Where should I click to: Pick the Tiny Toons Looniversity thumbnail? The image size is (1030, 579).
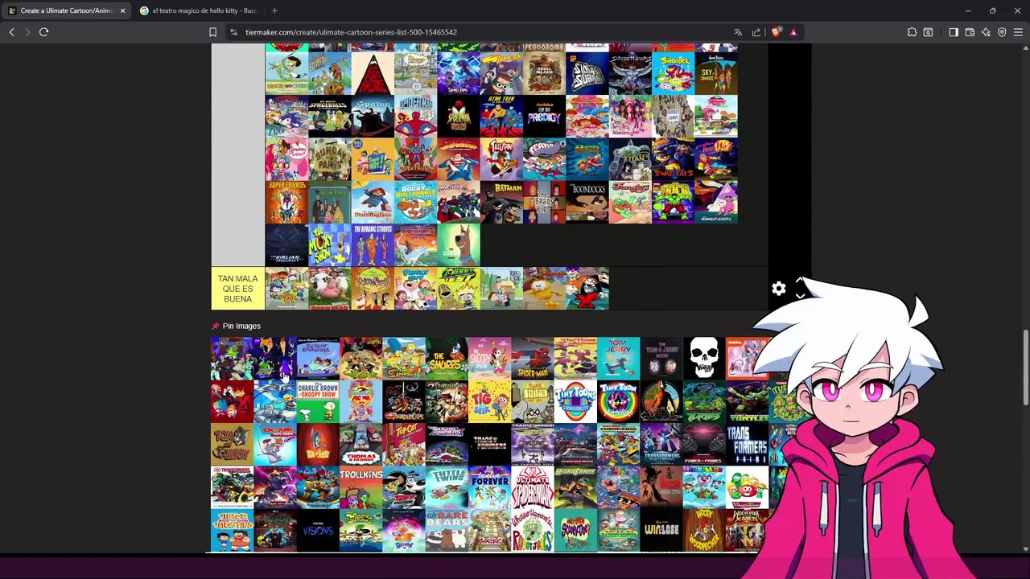575,401
